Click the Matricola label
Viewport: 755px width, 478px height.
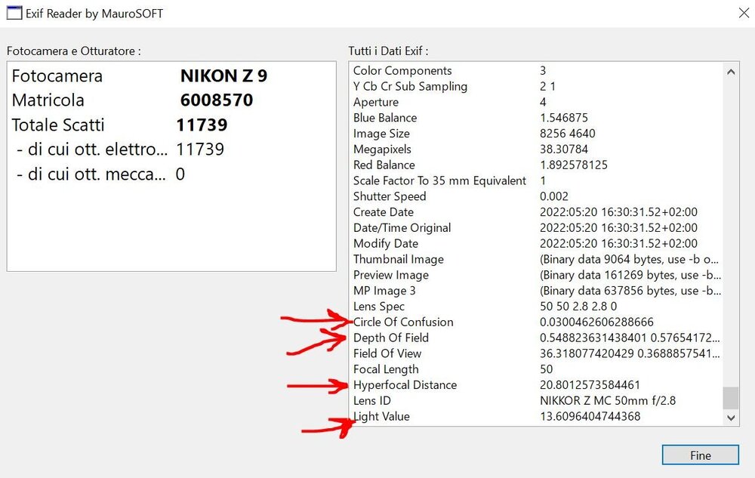coord(48,100)
